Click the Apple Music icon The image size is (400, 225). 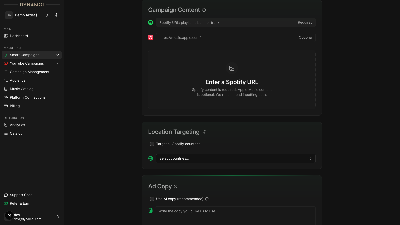click(151, 37)
